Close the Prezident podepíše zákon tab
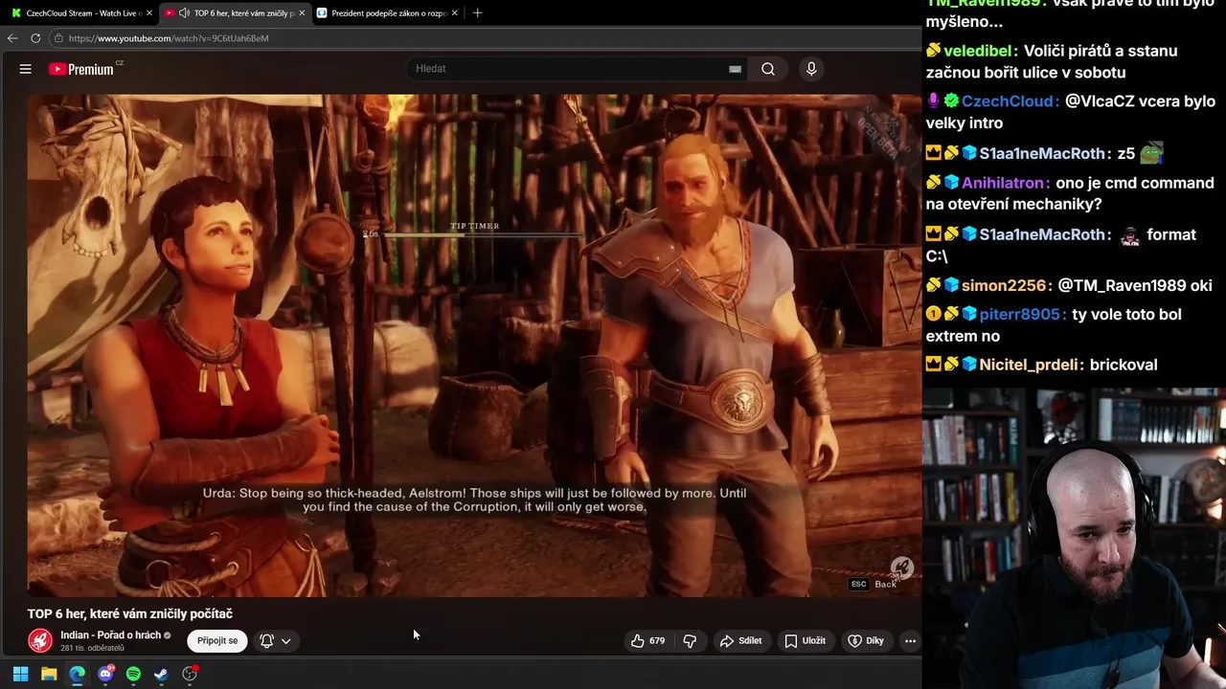The image size is (1226, 689). tap(454, 12)
